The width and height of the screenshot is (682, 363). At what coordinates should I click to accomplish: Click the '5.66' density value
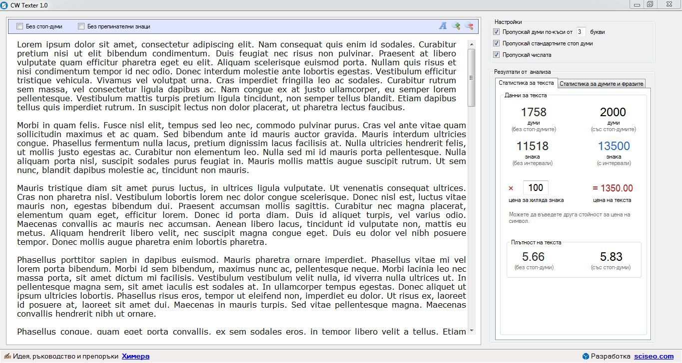pos(533,257)
